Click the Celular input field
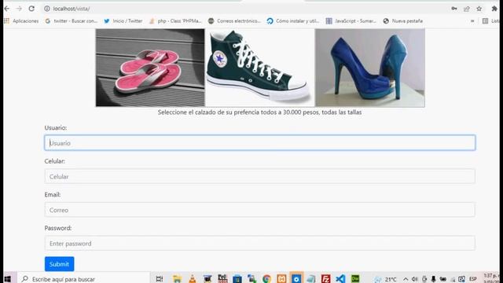Viewport: 503px width, 283px height. [x=260, y=176]
